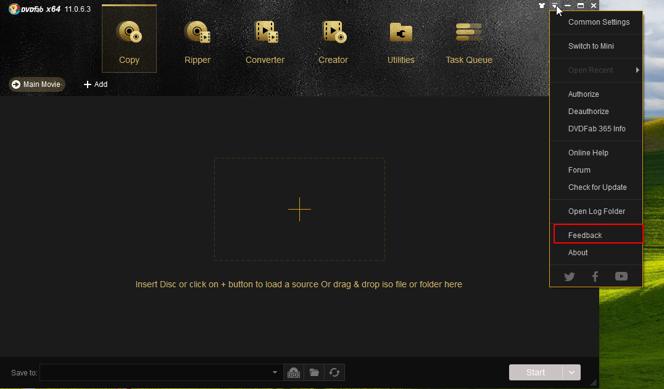Select the Copy module icon
The width and height of the screenshot is (664, 389).
(x=129, y=33)
